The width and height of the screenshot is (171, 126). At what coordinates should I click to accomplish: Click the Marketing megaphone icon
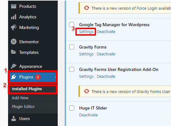tap(14, 27)
